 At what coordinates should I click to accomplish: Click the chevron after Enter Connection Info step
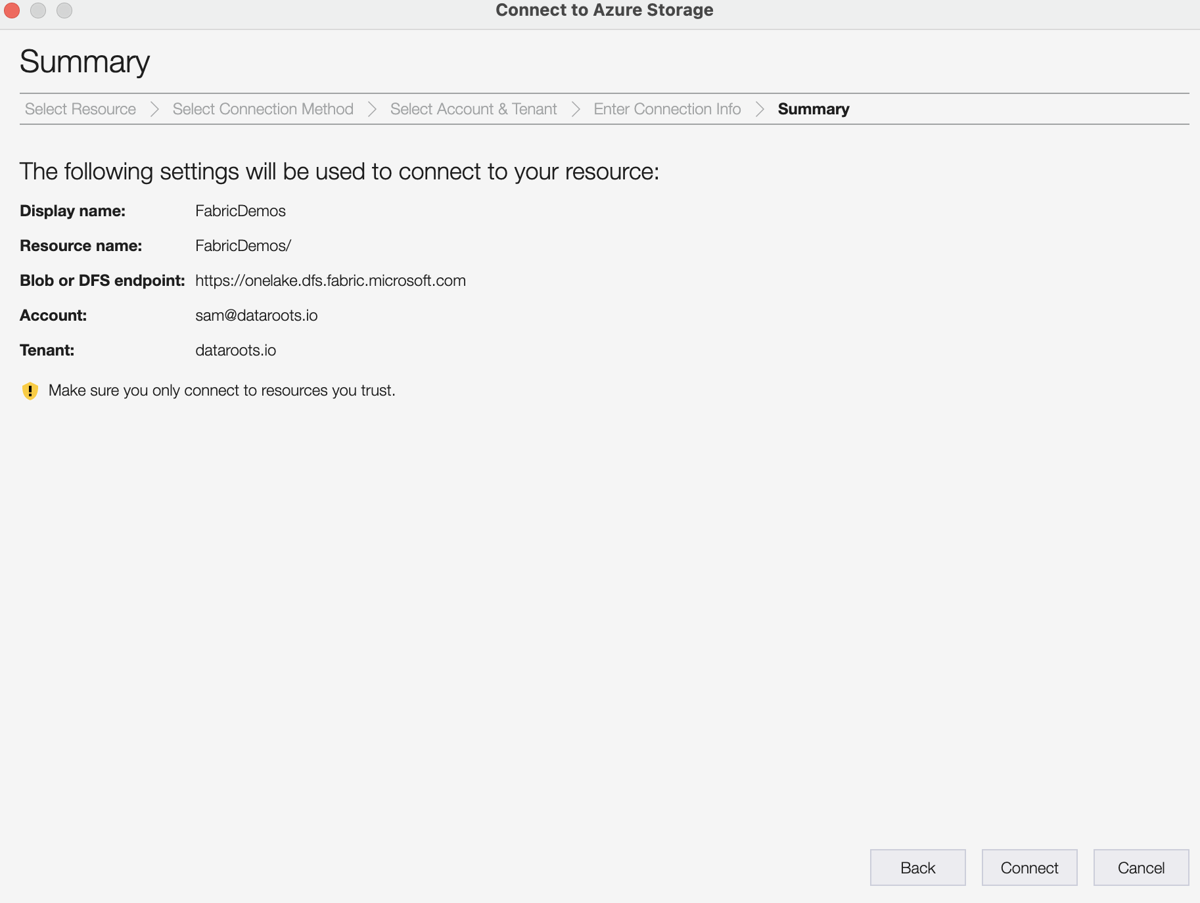click(760, 109)
